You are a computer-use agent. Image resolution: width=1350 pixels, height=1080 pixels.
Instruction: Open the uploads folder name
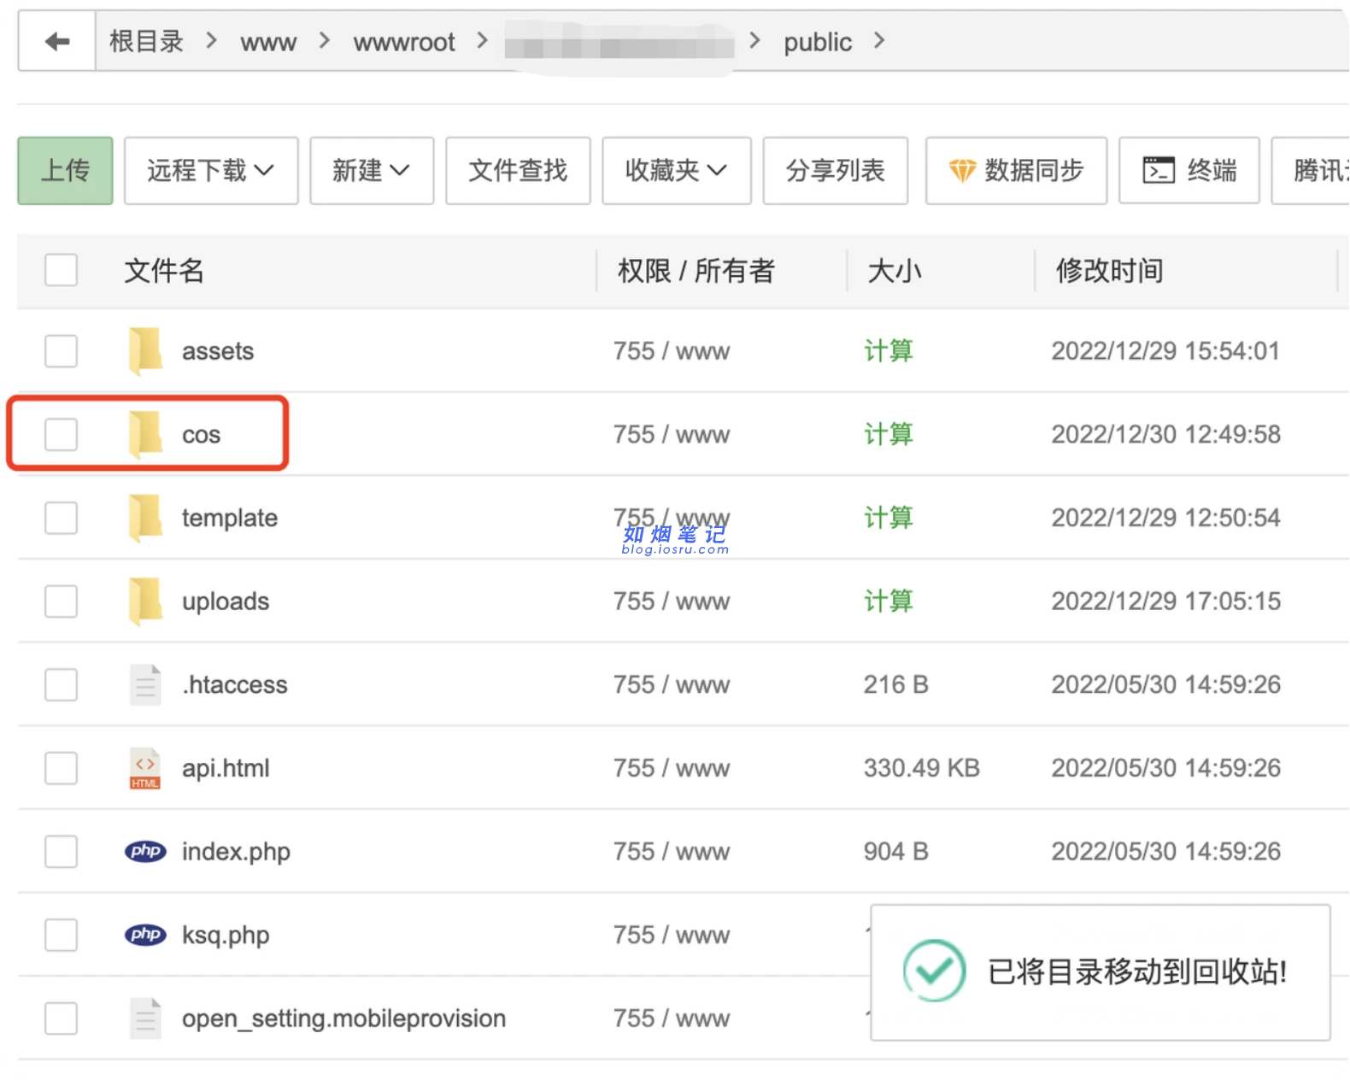[x=226, y=602]
